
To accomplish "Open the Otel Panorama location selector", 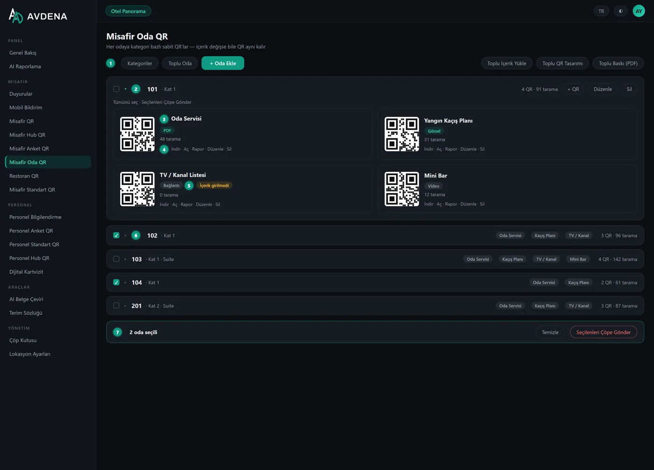I will 128,11.
